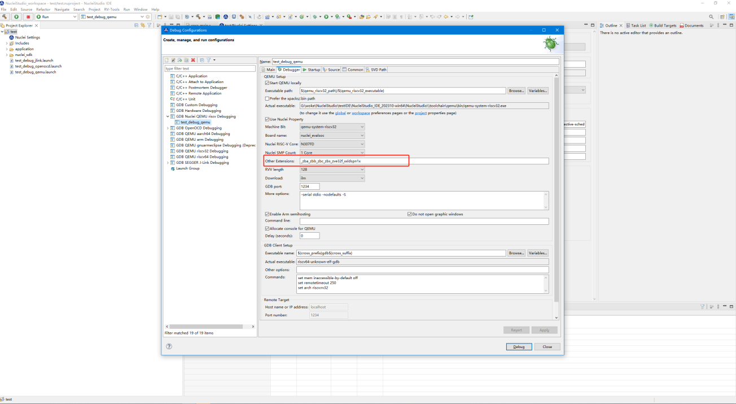Delete selected launch configuration with red X
Viewport: 736px width, 404px height.
point(193,60)
